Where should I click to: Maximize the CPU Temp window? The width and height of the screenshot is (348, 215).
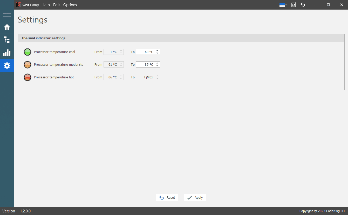coord(328,5)
